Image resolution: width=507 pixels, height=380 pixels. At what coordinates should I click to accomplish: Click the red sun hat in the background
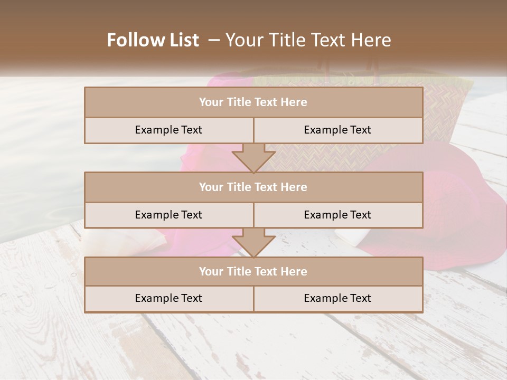coord(459,207)
